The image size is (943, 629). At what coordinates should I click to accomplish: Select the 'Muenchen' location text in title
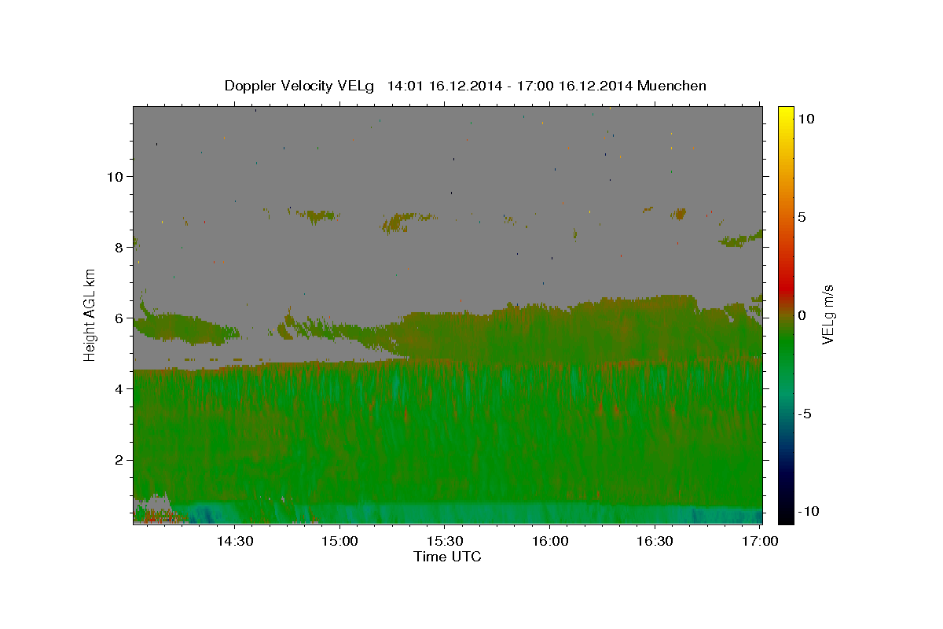click(x=672, y=86)
